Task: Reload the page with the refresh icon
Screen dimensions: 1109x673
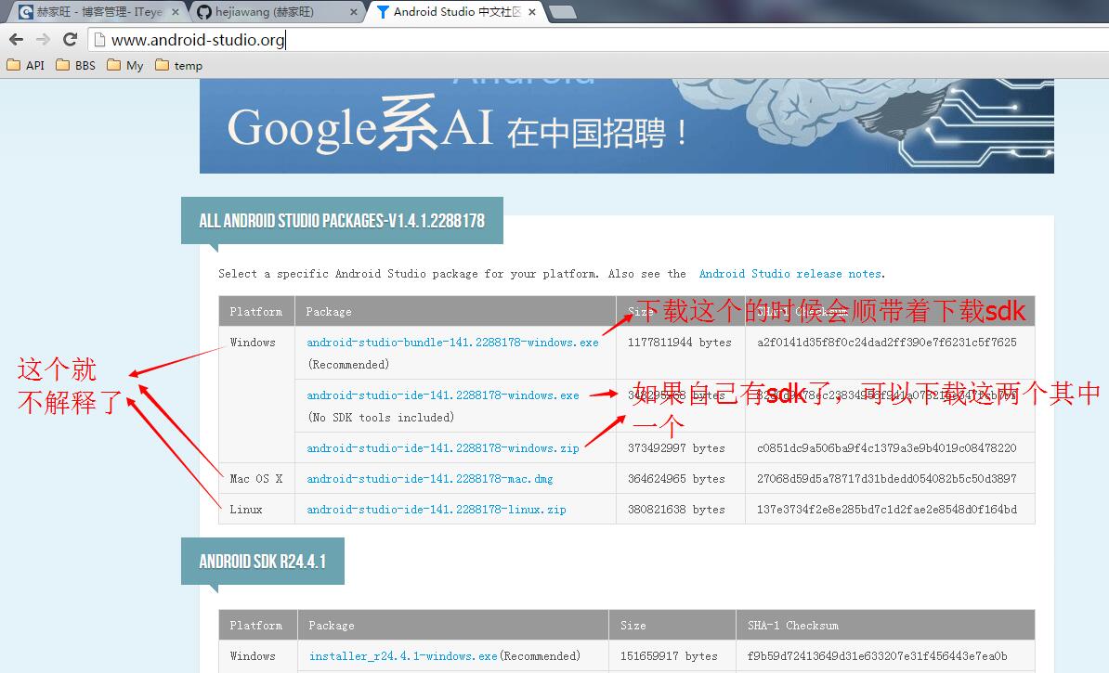Action: pos(70,40)
